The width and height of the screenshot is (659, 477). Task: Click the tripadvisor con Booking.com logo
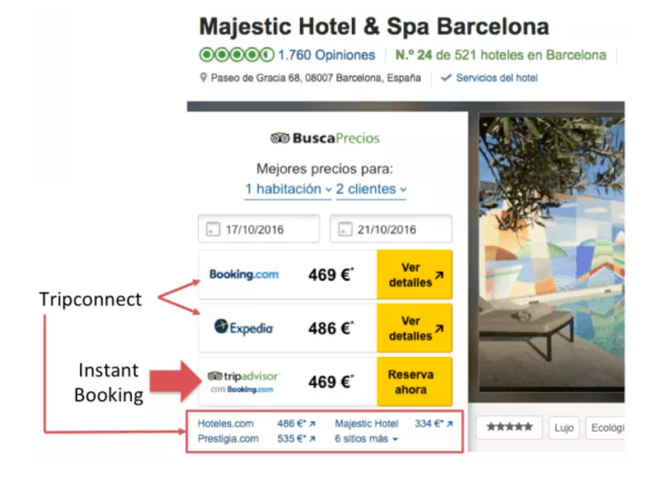pyautogui.click(x=243, y=381)
